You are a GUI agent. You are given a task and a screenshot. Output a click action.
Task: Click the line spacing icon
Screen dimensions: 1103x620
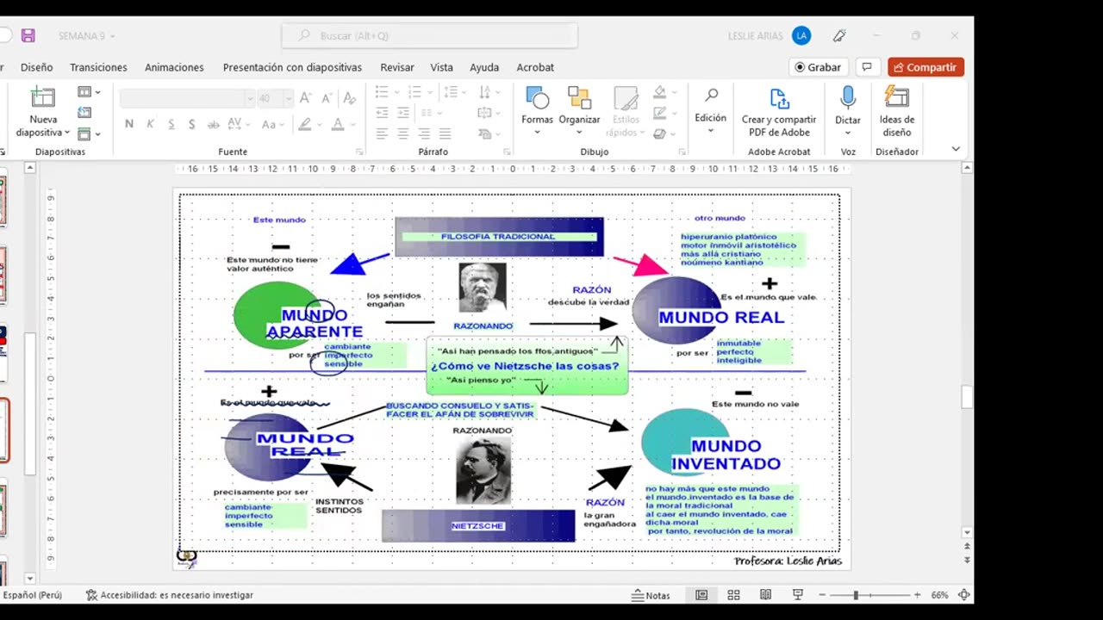pos(450,92)
